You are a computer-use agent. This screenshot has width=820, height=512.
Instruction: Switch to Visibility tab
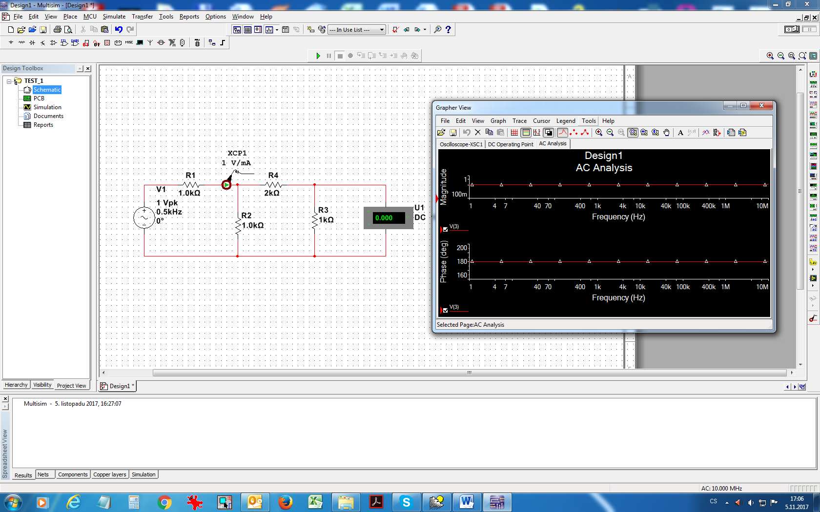pos(42,385)
